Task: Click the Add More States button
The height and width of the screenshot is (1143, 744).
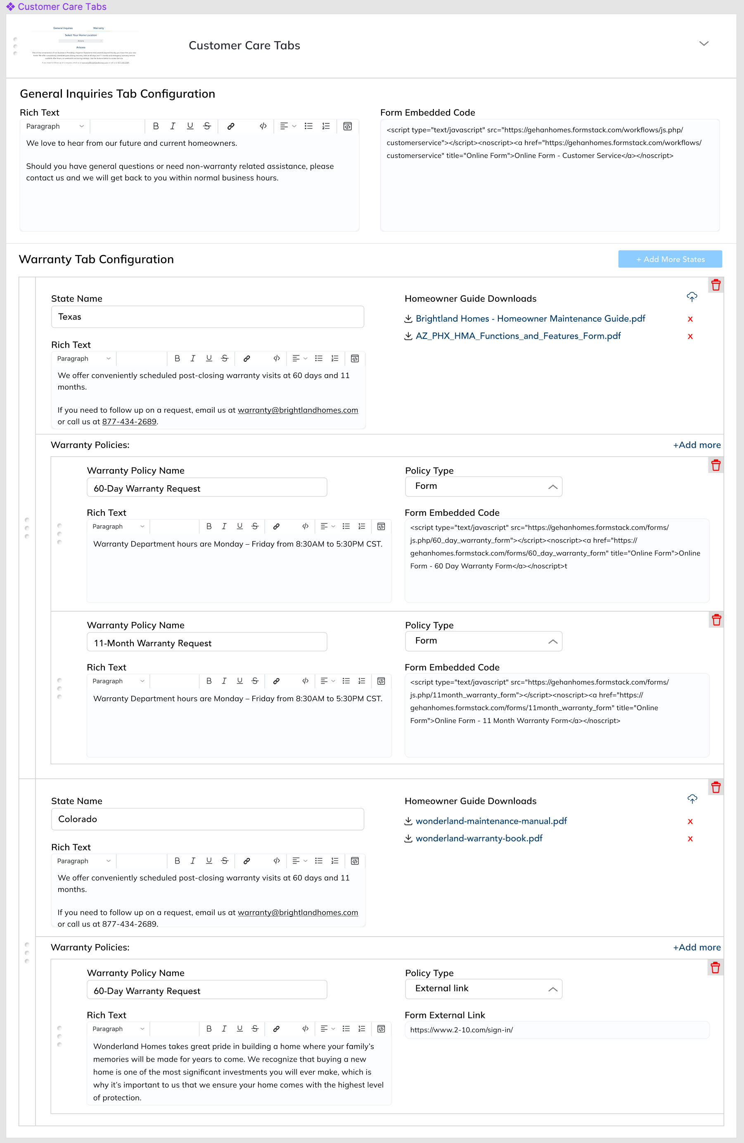Action: click(x=670, y=259)
